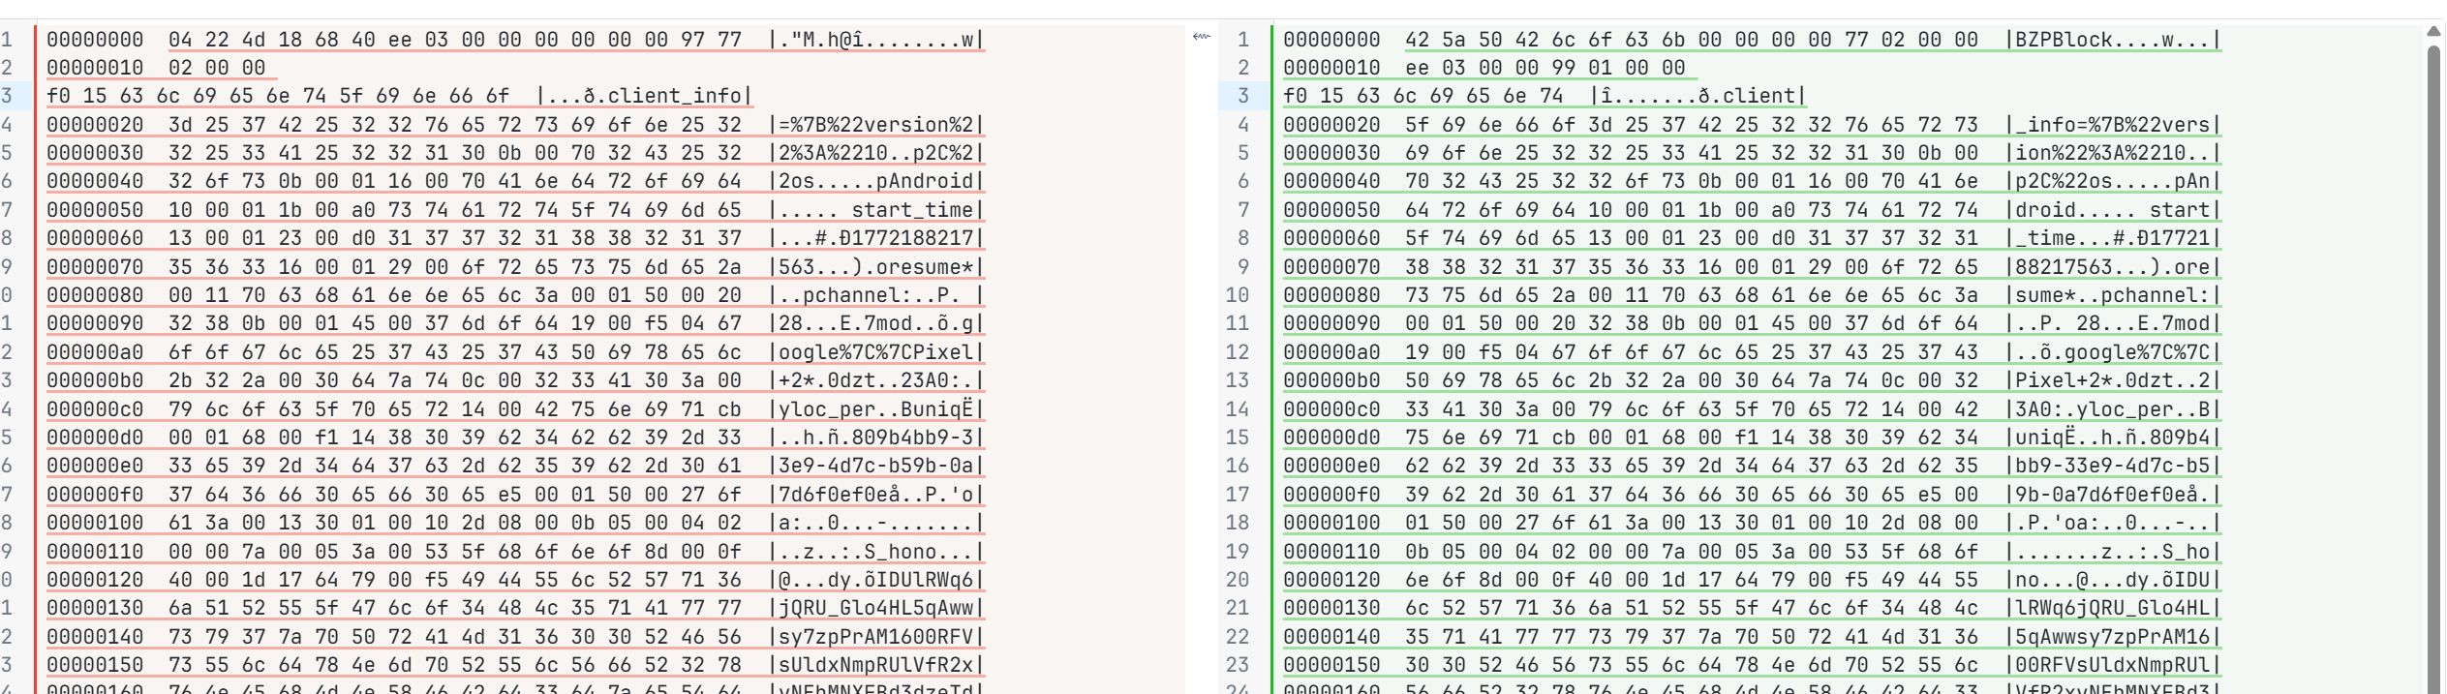2447x694 pixels.
Task: Click right pane text 'Pixel+2*.0dzt..2'
Action: pos(2113,380)
